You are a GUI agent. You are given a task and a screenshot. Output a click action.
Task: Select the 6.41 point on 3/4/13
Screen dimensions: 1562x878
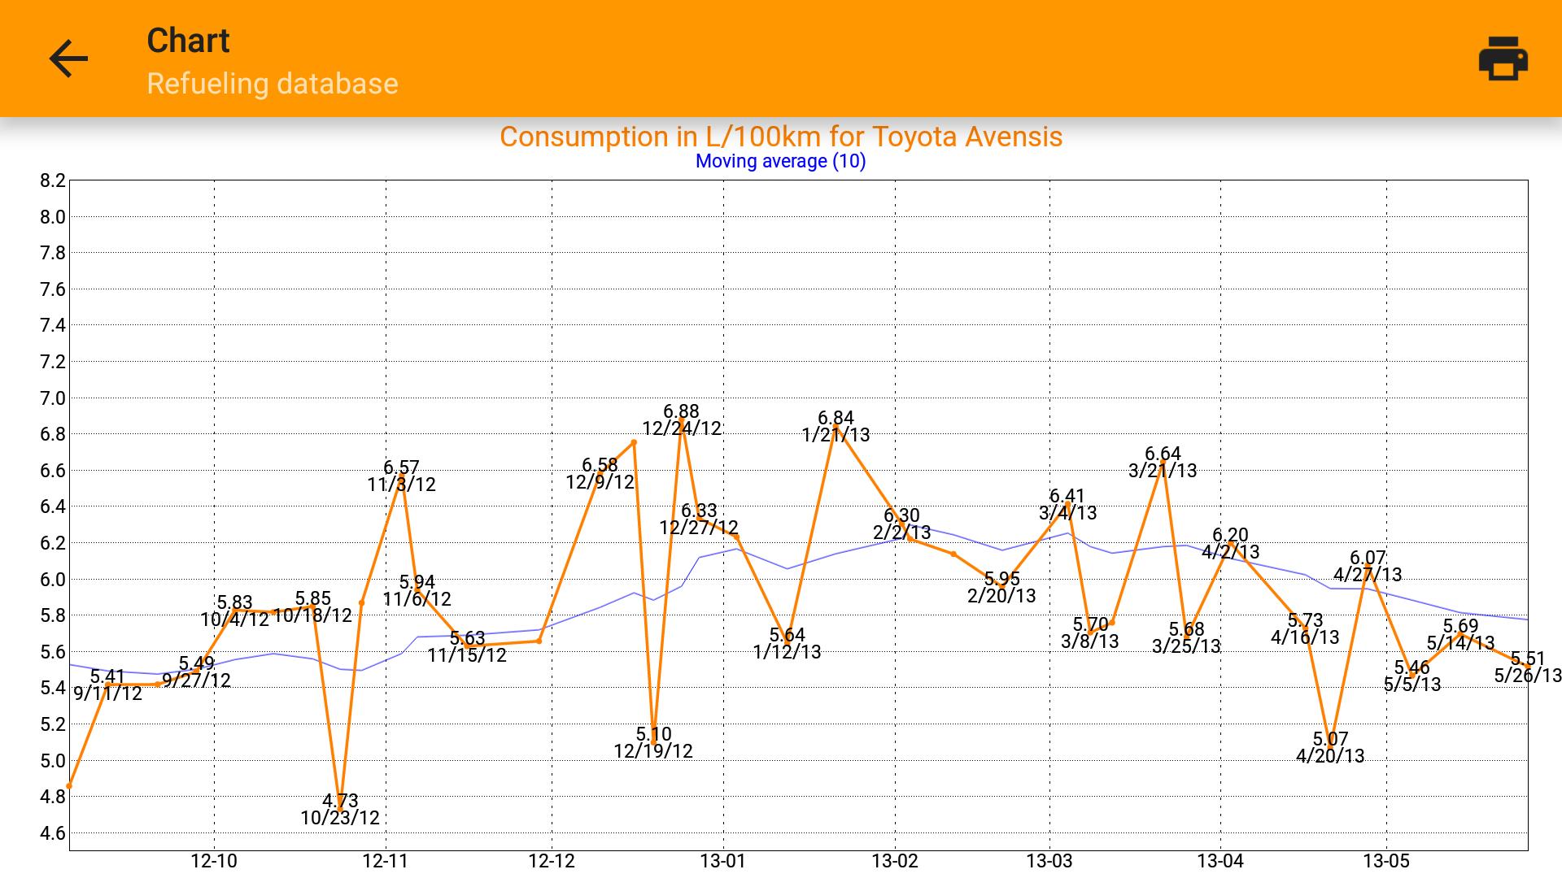click(1067, 504)
